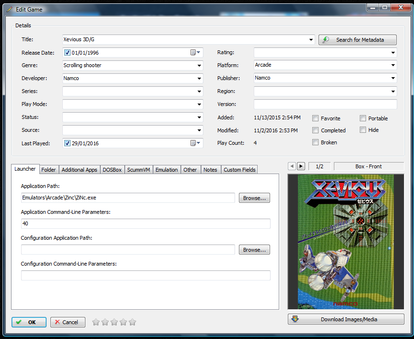
Task: Toggle the Release Date checkbox
Action: (x=67, y=52)
